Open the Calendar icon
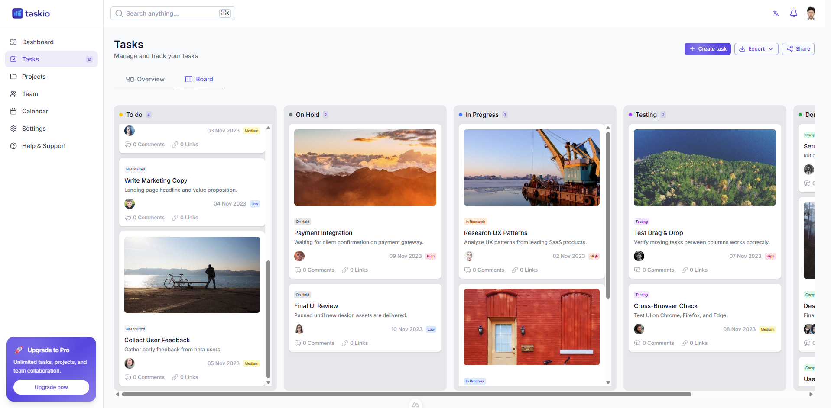Screen dimensions: 831x408 (x=13, y=111)
